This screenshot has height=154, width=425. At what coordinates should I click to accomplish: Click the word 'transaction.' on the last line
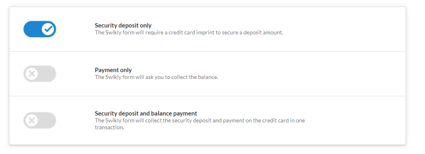(x=110, y=127)
